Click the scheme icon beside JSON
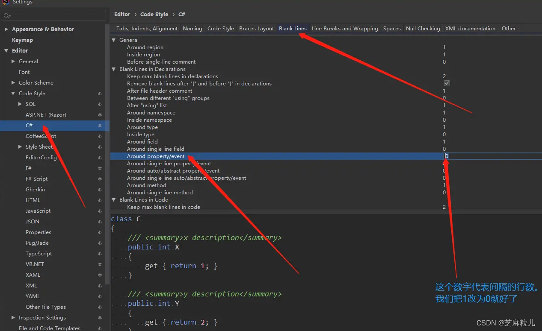 click(x=100, y=221)
